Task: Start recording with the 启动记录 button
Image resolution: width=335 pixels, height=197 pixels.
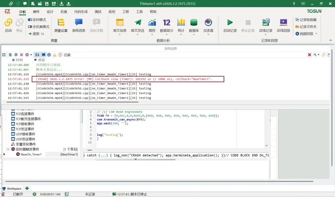Action: click(230, 26)
